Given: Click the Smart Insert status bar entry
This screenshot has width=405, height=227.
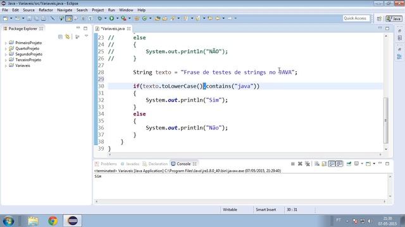Looking at the screenshot, I should (266, 209).
